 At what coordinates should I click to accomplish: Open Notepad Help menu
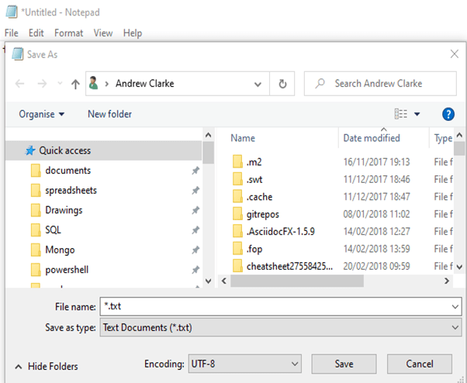click(x=133, y=33)
